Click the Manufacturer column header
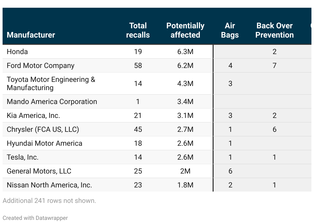The height and width of the screenshot is (224, 314). coord(31,35)
